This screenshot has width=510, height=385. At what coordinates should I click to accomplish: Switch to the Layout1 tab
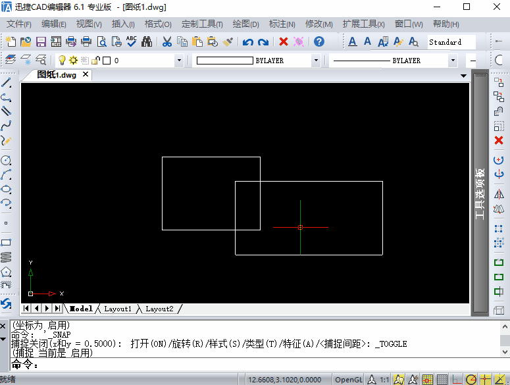click(x=118, y=309)
